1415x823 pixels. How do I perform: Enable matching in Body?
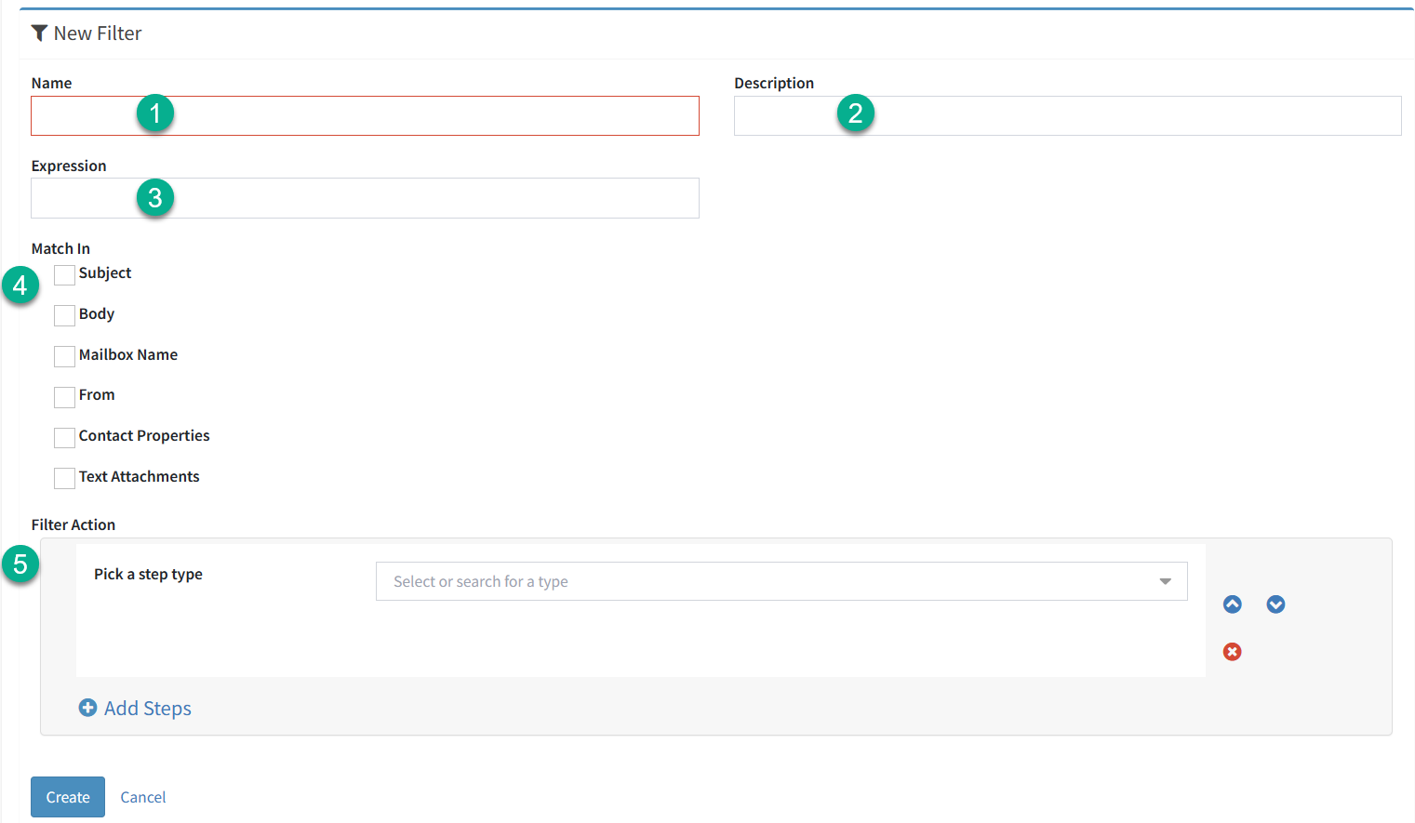click(64, 315)
